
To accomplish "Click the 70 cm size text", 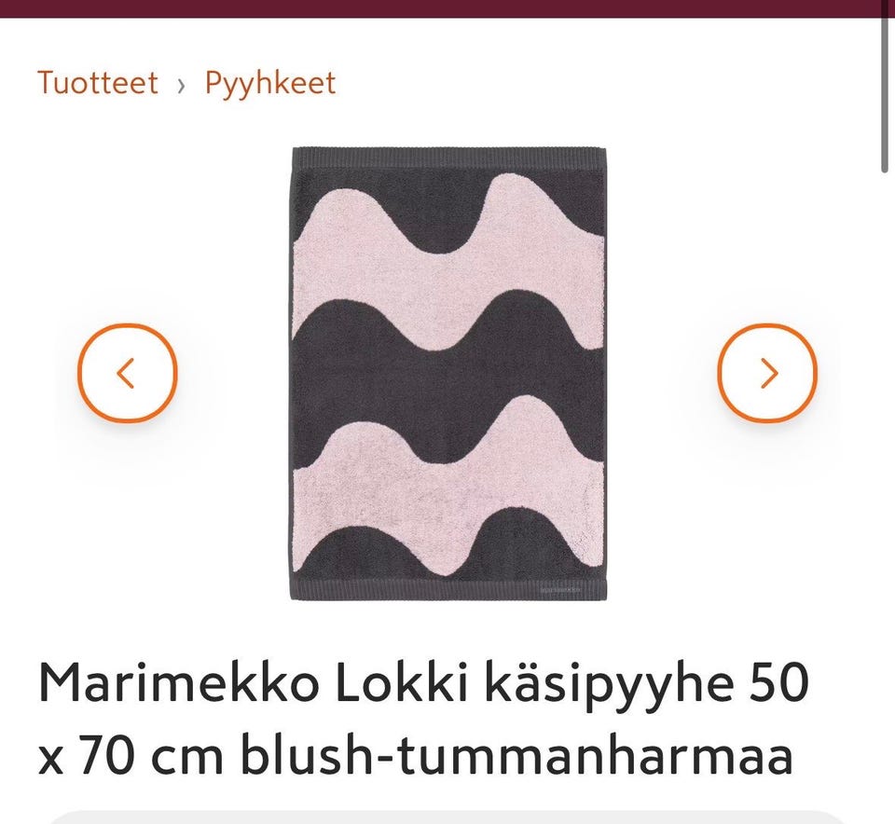I will tap(152, 757).
